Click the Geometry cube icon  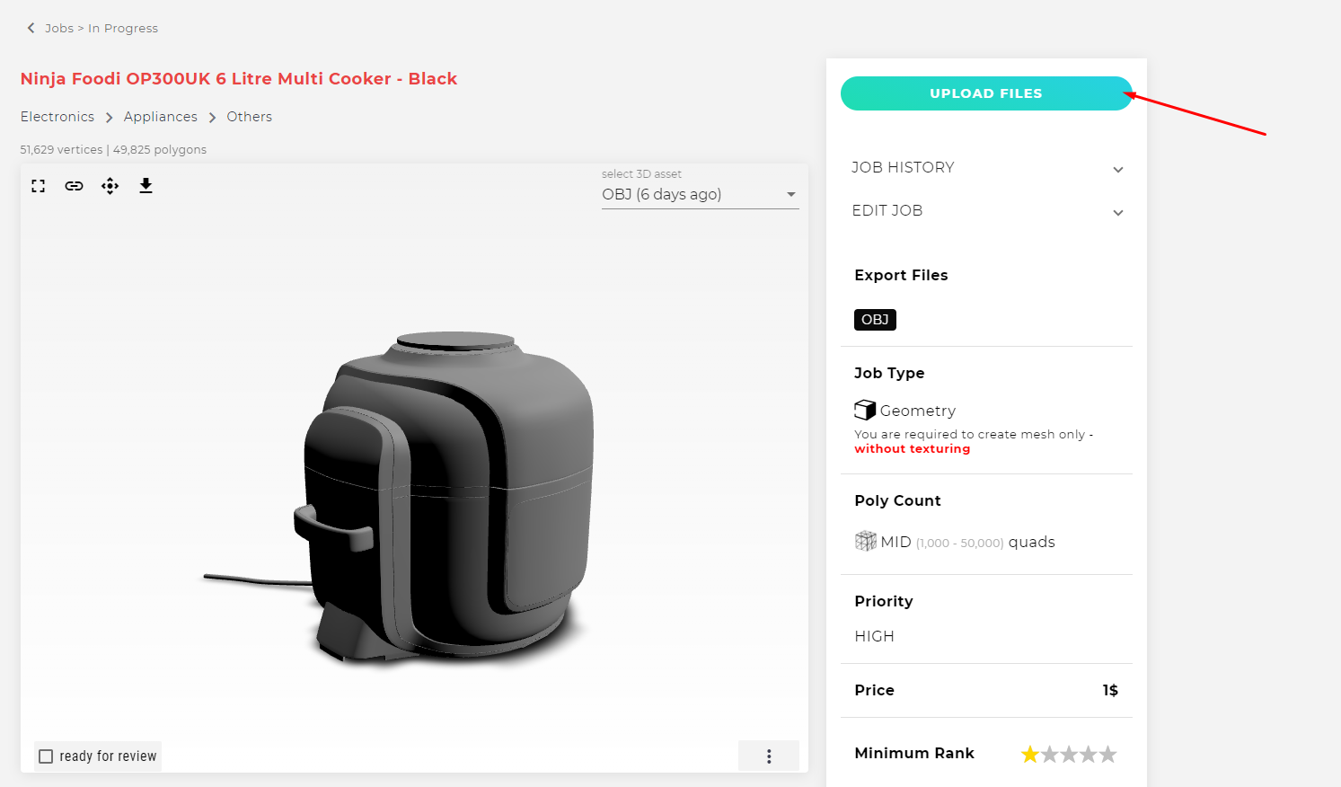[x=865, y=410]
